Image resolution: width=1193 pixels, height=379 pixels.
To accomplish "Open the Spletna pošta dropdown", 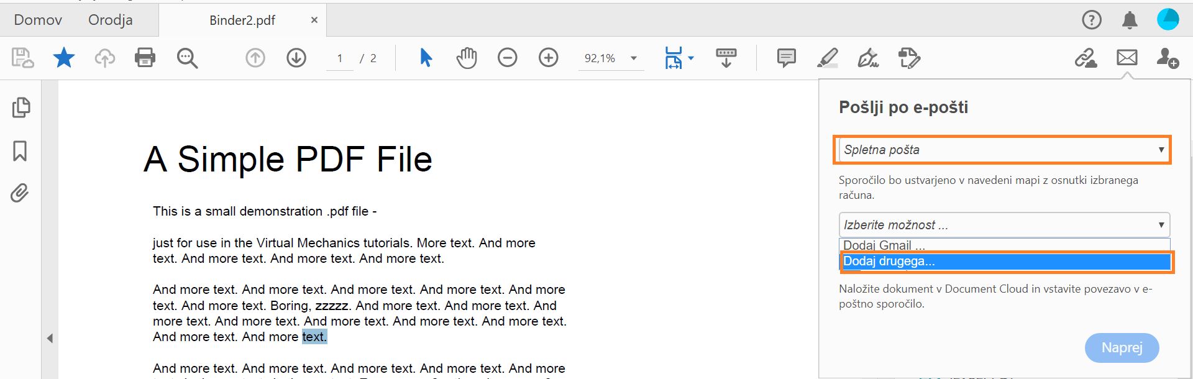I will [x=1002, y=150].
